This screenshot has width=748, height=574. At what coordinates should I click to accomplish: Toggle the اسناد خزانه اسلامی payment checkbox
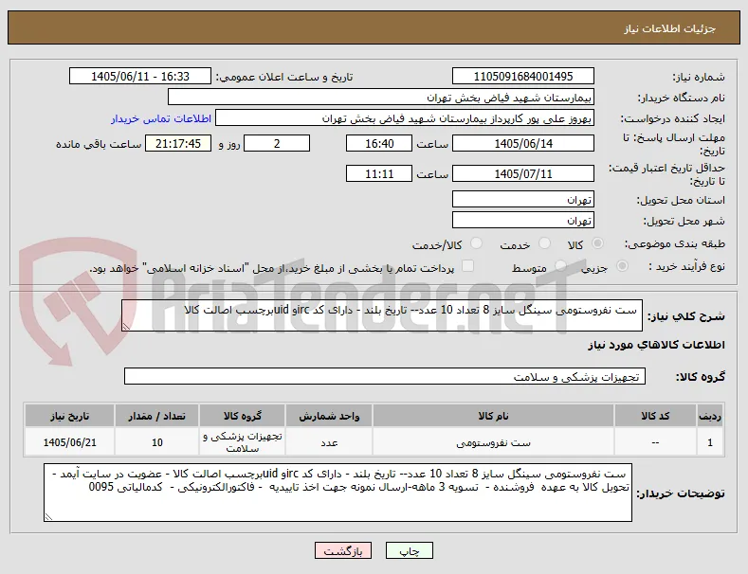[468, 266]
